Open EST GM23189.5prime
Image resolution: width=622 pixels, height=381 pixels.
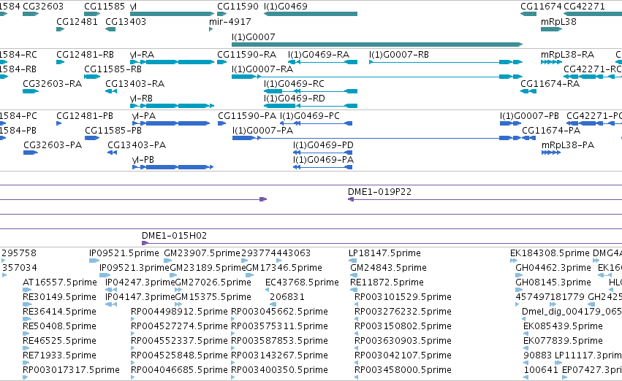tap(208, 268)
